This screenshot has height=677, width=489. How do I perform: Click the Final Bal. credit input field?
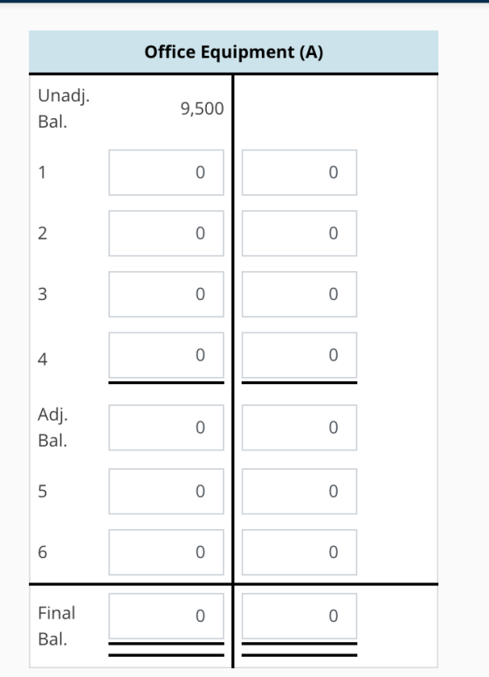pos(300,616)
